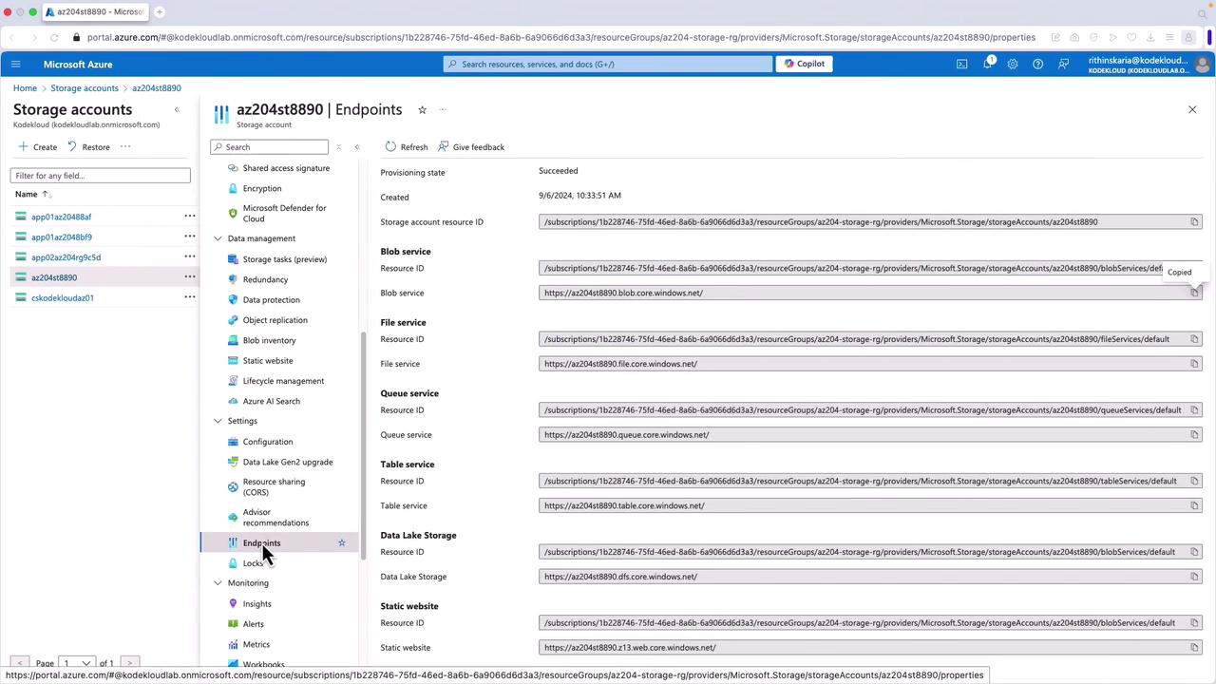The image size is (1216, 684).
Task: Open Data protection
Action: [271, 300]
